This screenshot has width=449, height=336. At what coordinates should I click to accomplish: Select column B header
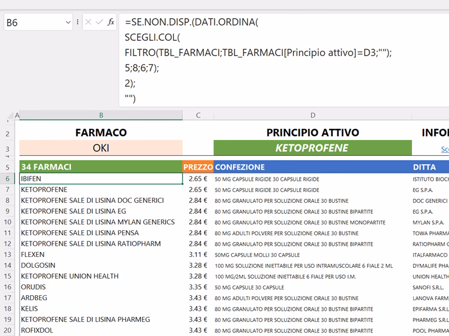[x=101, y=115]
